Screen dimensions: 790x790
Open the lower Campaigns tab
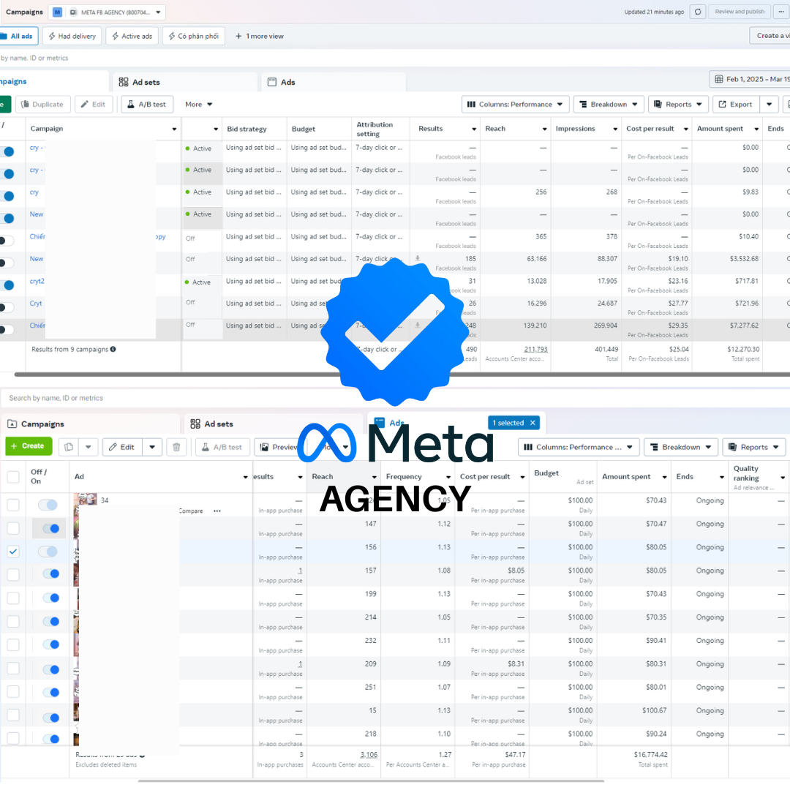pos(90,424)
